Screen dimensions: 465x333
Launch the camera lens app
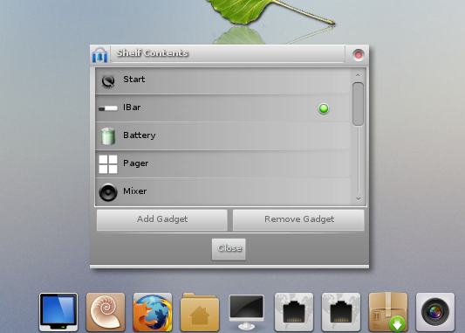coord(435,312)
